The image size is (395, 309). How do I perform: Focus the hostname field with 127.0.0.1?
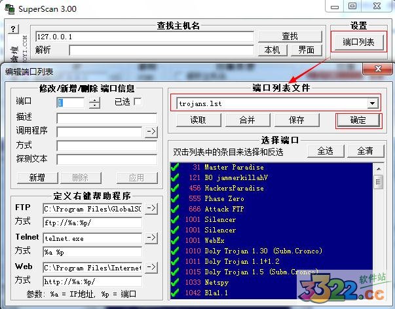tap(145, 37)
